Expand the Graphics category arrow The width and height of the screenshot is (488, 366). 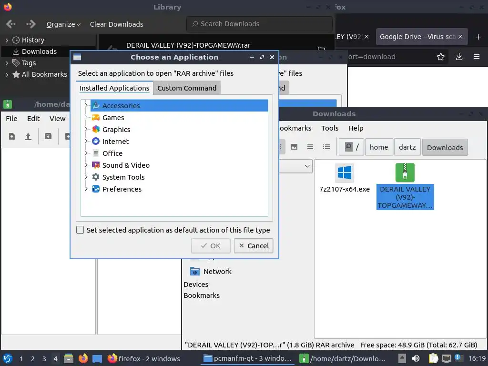[86, 129]
